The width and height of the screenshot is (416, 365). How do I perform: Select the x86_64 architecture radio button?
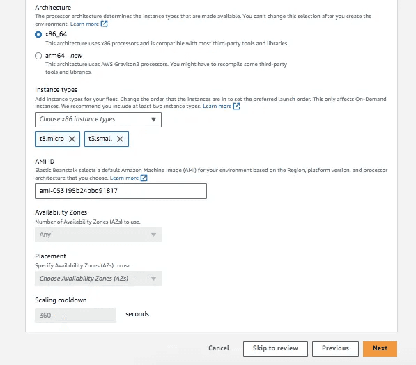(38, 35)
